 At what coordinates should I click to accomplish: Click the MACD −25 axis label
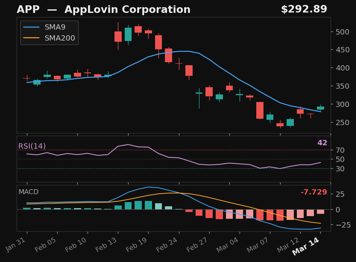click(x=343, y=225)
